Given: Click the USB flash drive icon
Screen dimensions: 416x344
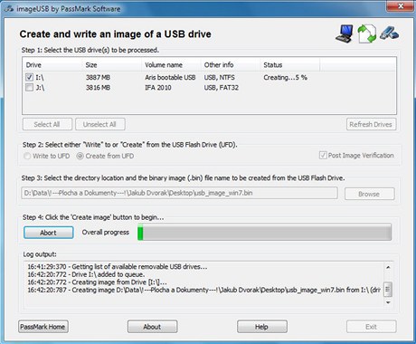Looking at the screenshot, I should coord(389,33).
